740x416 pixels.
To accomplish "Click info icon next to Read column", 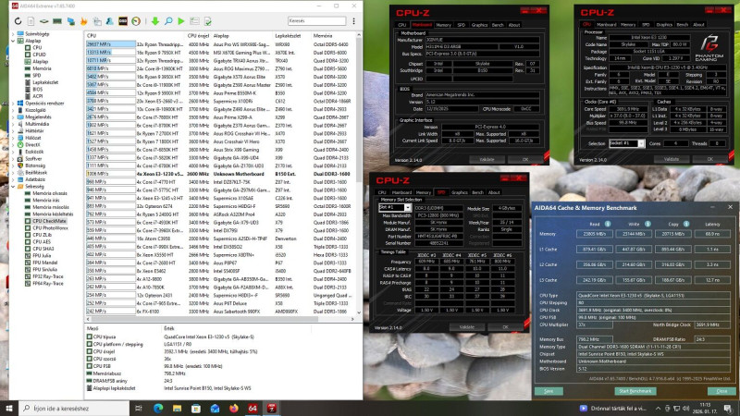I will pos(608,224).
